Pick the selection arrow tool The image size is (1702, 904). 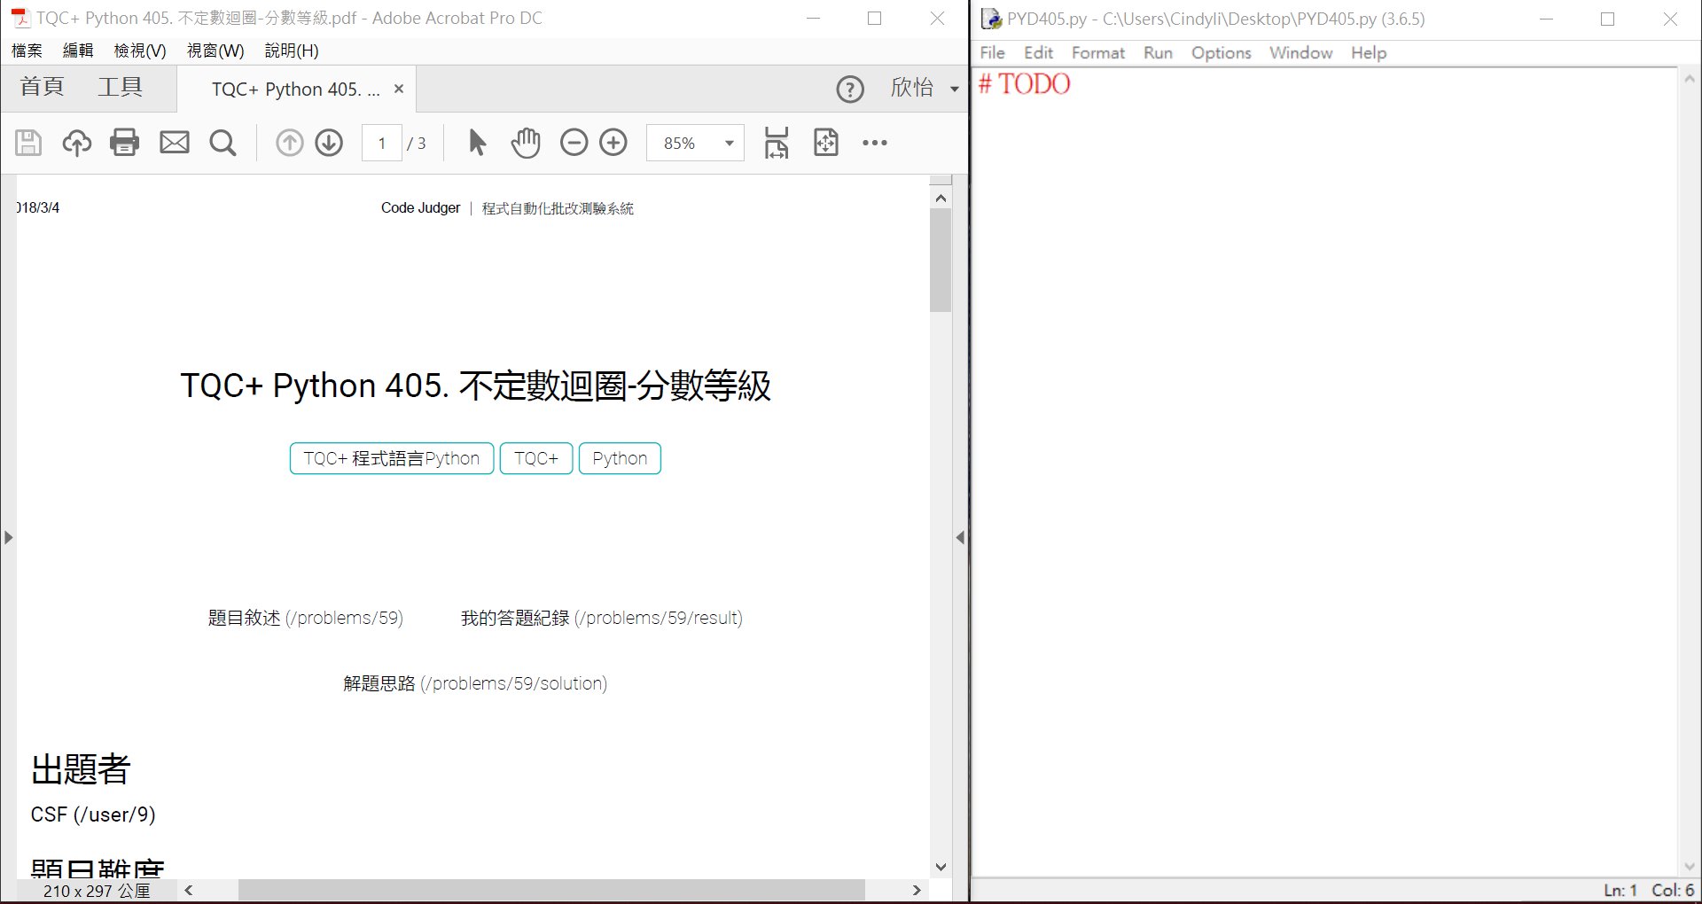click(477, 143)
